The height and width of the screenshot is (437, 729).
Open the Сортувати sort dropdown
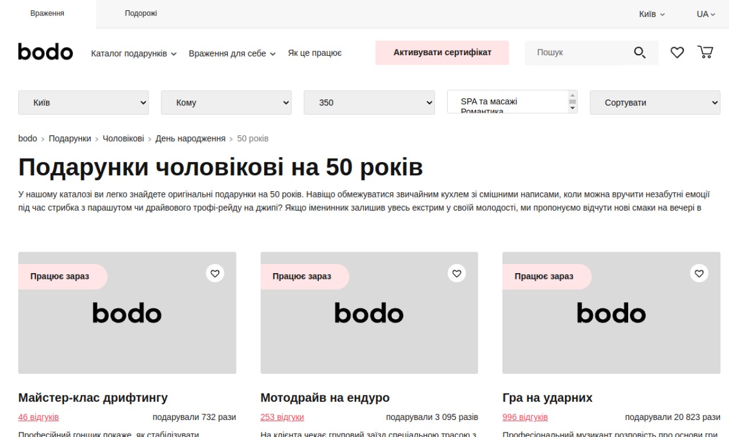point(655,102)
